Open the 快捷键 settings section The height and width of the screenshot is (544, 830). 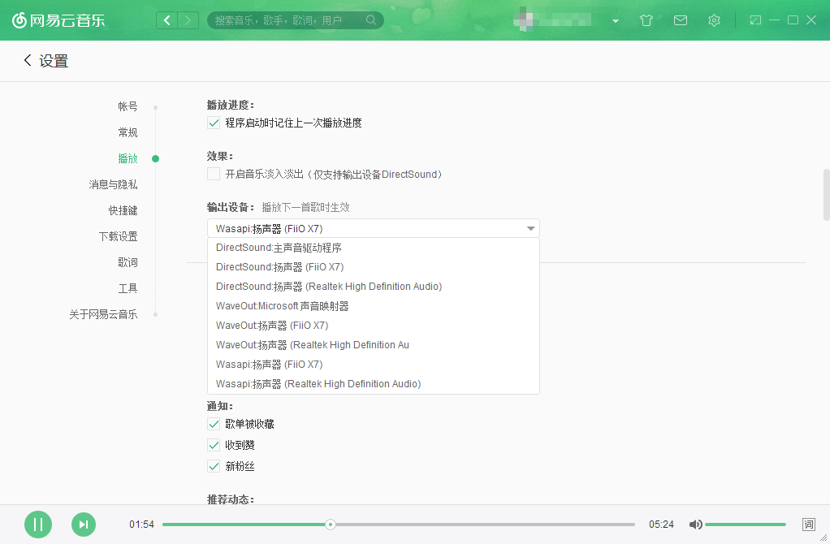(x=123, y=210)
